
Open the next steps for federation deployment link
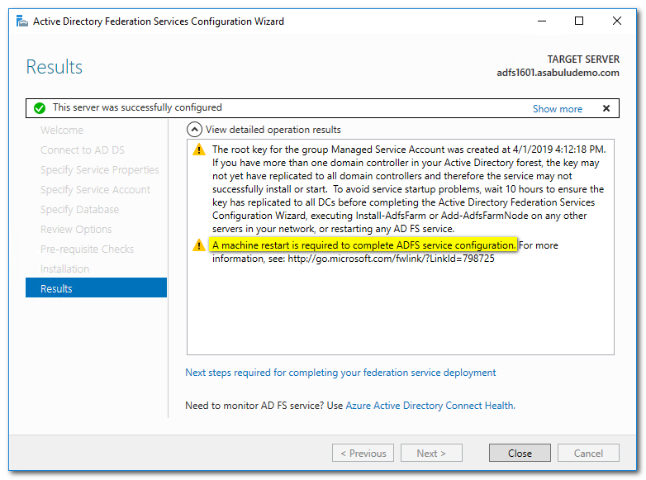[x=340, y=373]
